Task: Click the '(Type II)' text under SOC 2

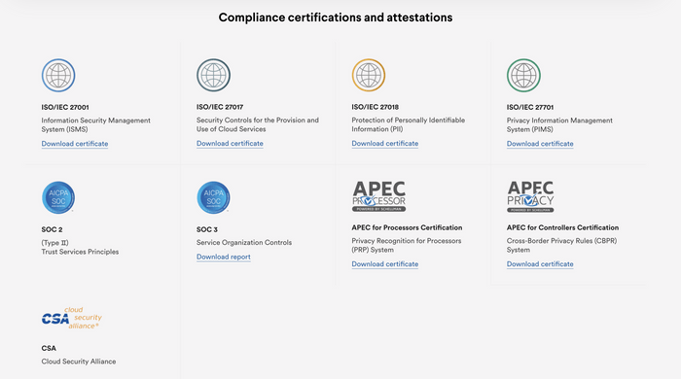Action: pyautogui.click(x=54, y=243)
